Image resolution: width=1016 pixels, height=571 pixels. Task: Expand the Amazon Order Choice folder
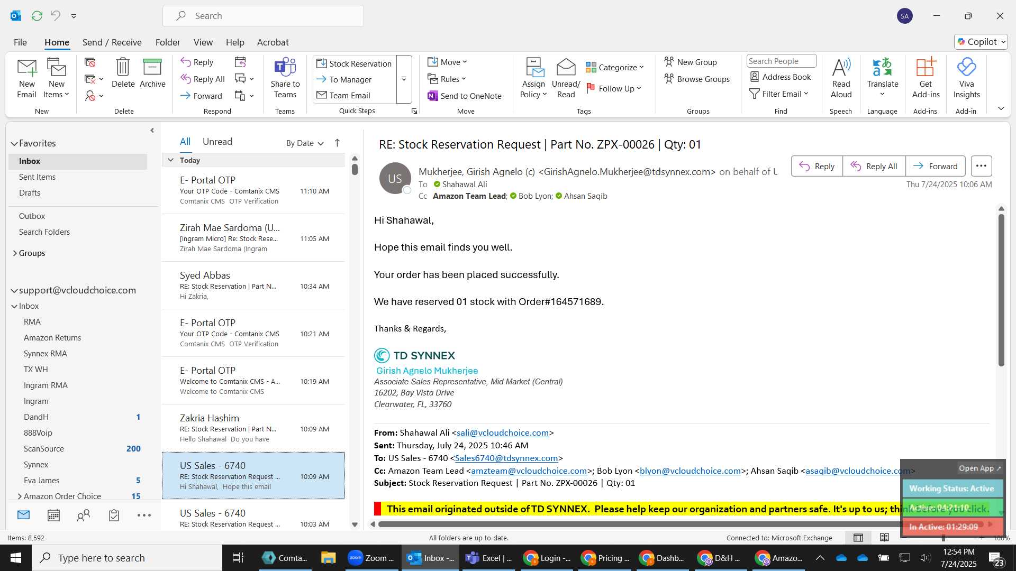point(20,496)
